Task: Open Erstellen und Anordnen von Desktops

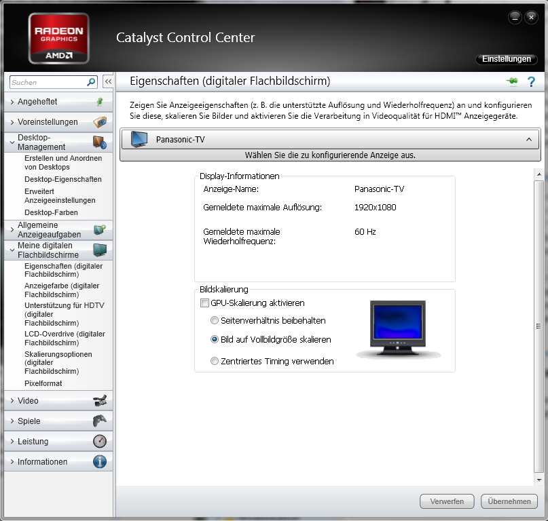Action: click(63, 162)
